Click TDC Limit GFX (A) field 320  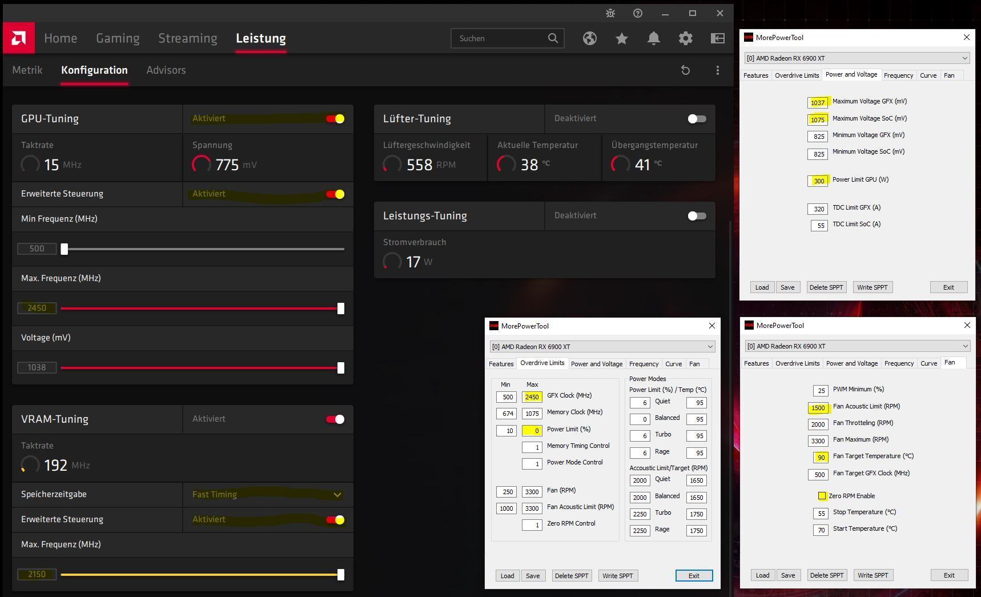(818, 209)
